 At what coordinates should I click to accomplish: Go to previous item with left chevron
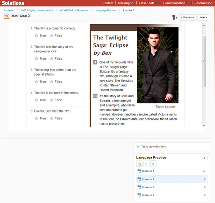(146, 164)
